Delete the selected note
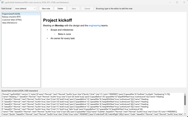The width and height of the screenshot is (188, 117). (60, 9)
